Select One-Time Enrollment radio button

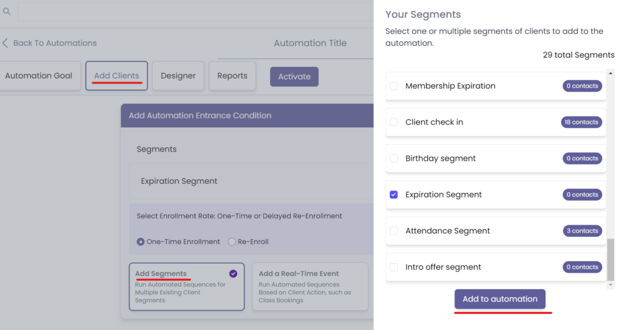pyautogui.click(x=141, y=242)
